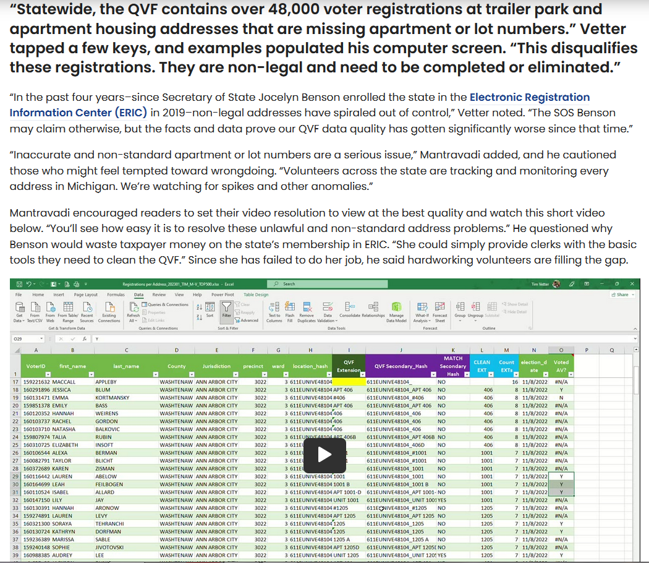Image resolution: width=649 pixels, height=563 pixels.
Task: Sort A to Z ascending
Action: (x=199, y=307)
